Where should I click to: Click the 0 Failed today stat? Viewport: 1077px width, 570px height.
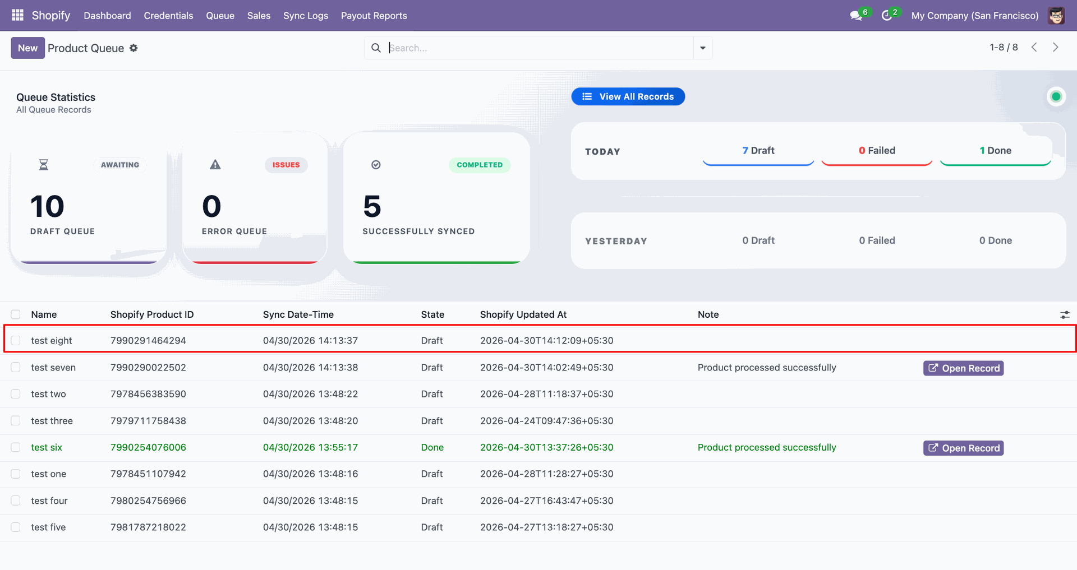(877, 150)
